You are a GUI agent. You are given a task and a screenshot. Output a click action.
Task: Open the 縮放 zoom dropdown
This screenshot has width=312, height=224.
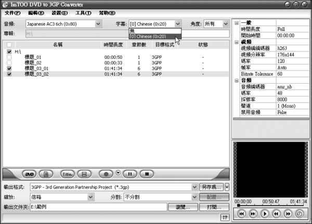[90, 197]
